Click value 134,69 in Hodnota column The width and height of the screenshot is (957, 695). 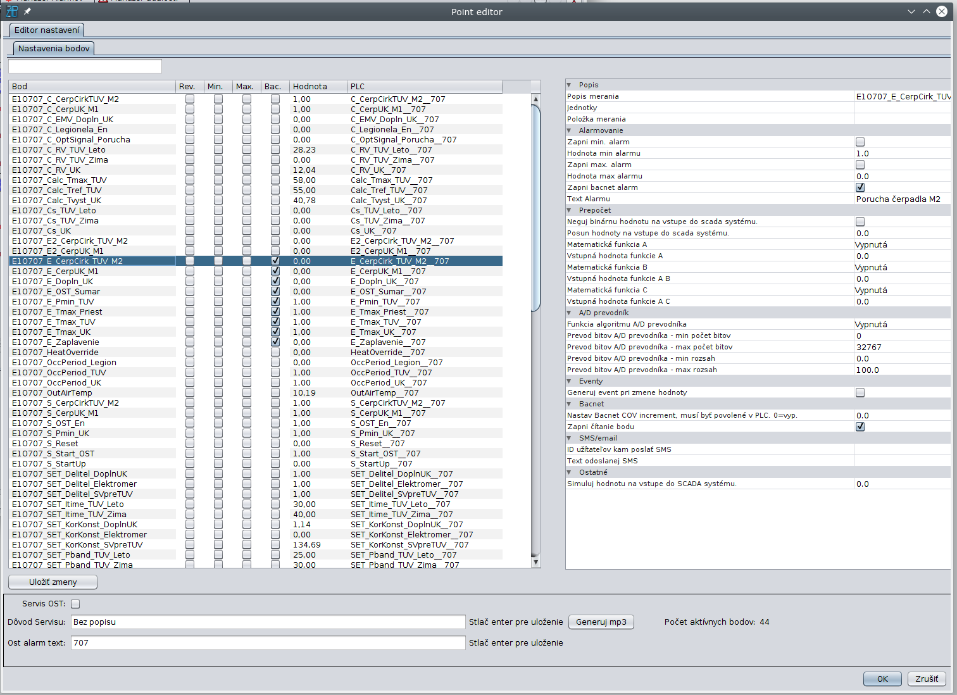point(307,544)
